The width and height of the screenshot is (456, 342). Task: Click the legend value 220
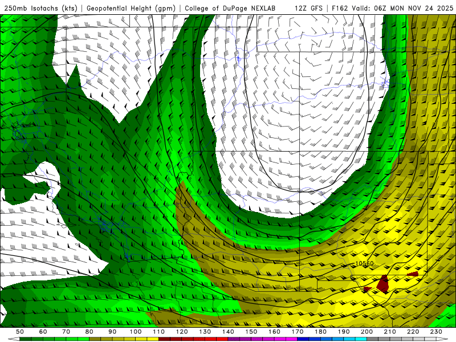tap(413, 332)
